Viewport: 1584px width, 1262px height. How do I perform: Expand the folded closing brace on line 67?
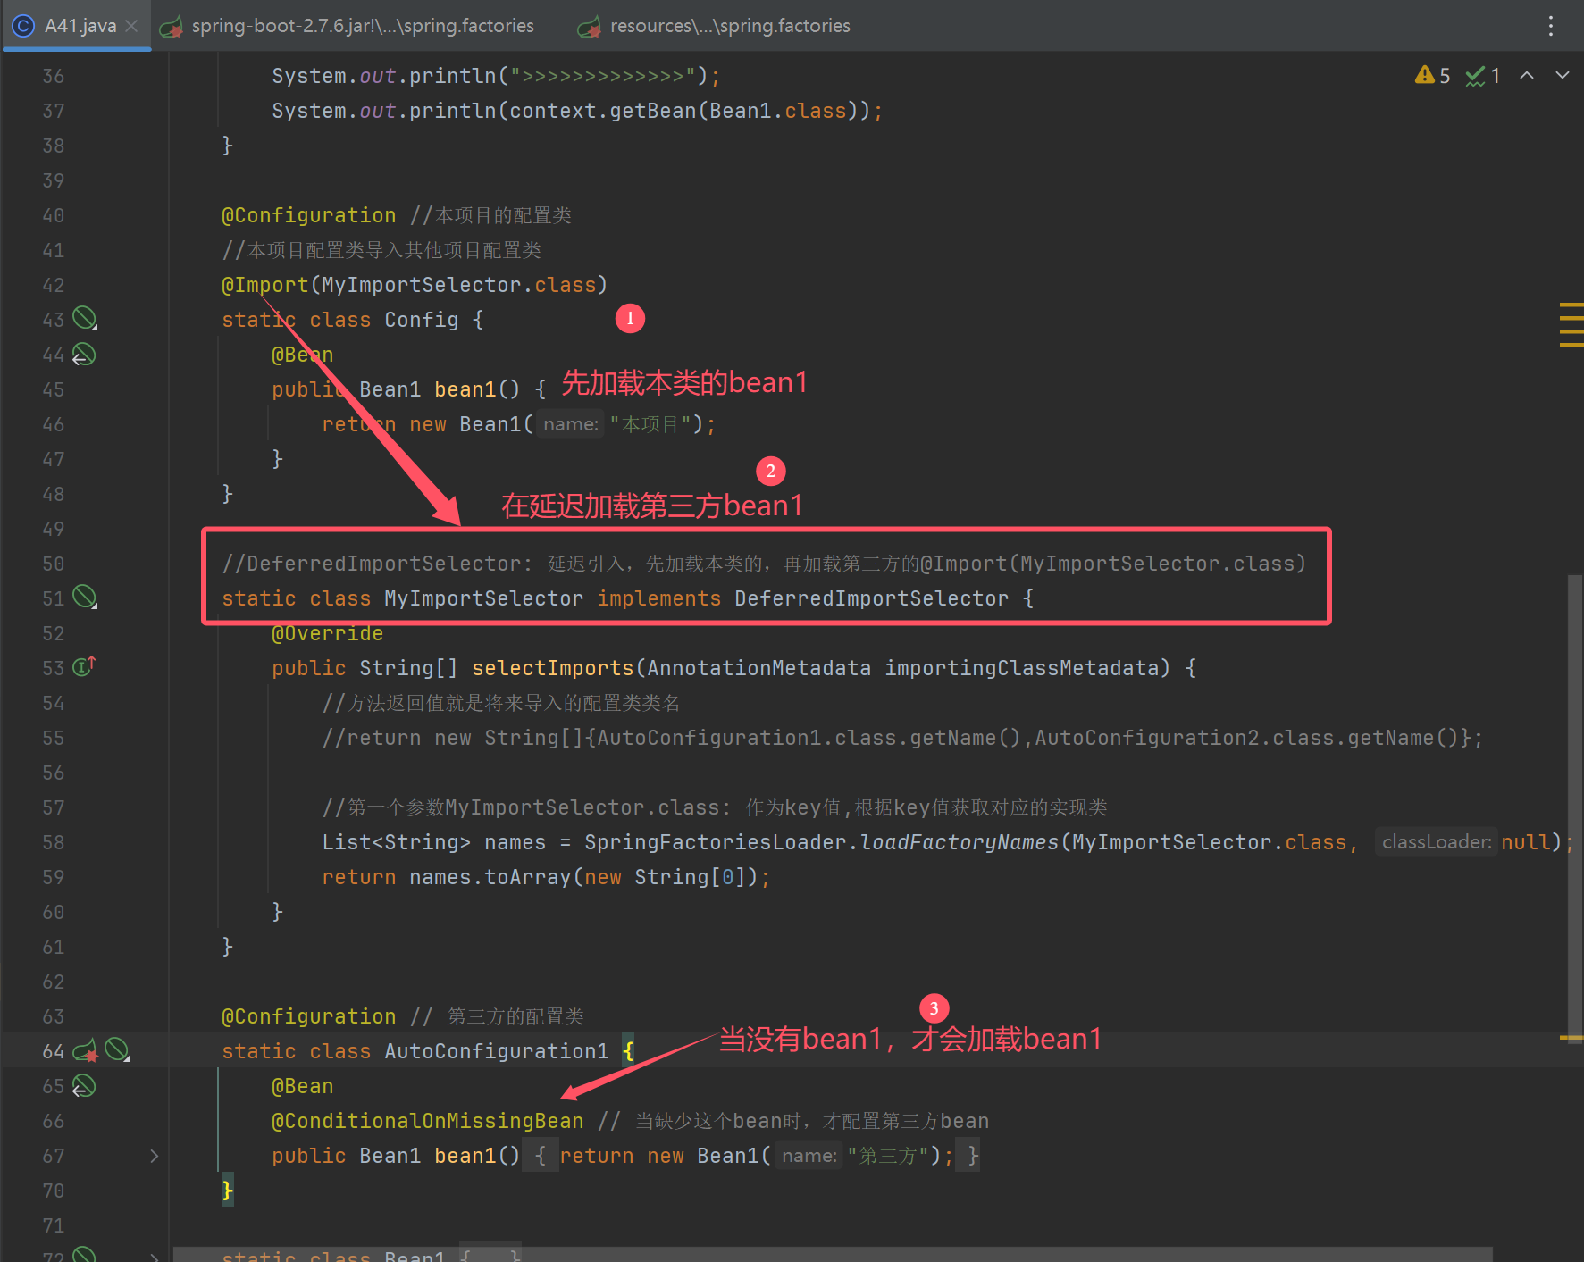[x=969, y=1156]
